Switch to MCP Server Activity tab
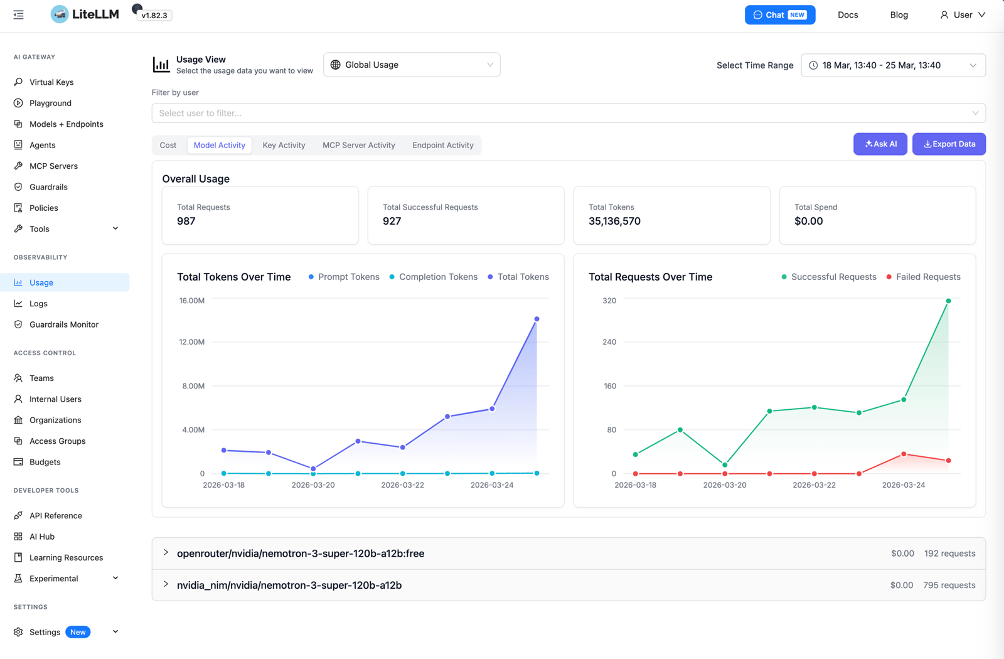This screenshot has width=1004, height=659. [359, 145]
